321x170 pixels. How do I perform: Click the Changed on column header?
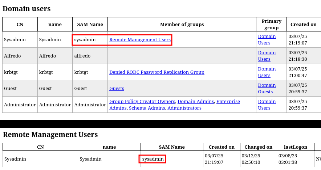(258, 147)
